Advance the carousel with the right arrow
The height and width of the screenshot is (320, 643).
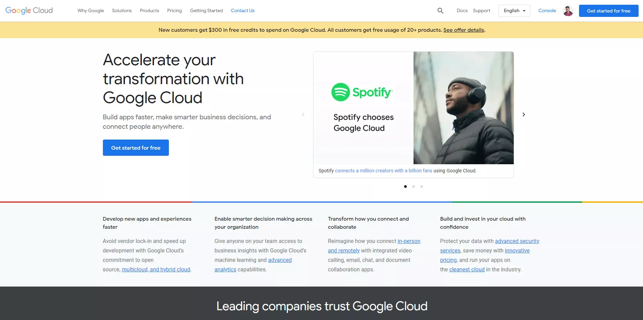click(523, 114)
